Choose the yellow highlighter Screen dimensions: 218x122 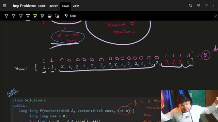35,16
